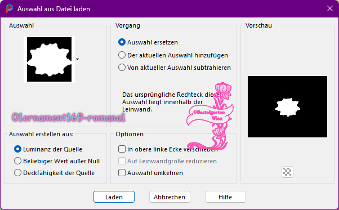Image resolution: width=339 pixels, height=210 pixels.
Task: Click the PaintShop Pro logo icon
Action: pos(10,8)
